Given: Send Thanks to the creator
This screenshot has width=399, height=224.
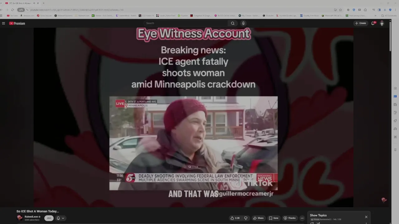Looking at the screenshot, I should point(290,218).
